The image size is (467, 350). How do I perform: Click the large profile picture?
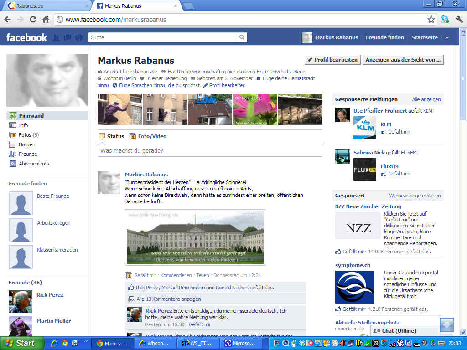tap(47, 80)
